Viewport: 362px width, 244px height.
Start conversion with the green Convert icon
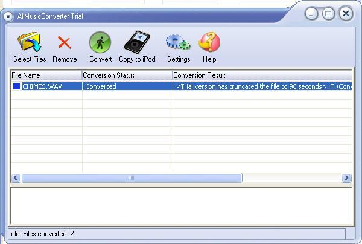(100, 42)
